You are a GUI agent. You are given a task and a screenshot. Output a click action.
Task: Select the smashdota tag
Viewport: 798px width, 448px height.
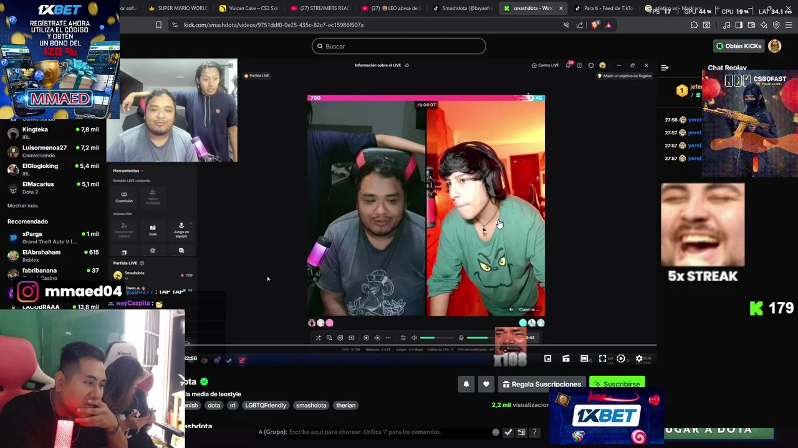click(311, 405)
